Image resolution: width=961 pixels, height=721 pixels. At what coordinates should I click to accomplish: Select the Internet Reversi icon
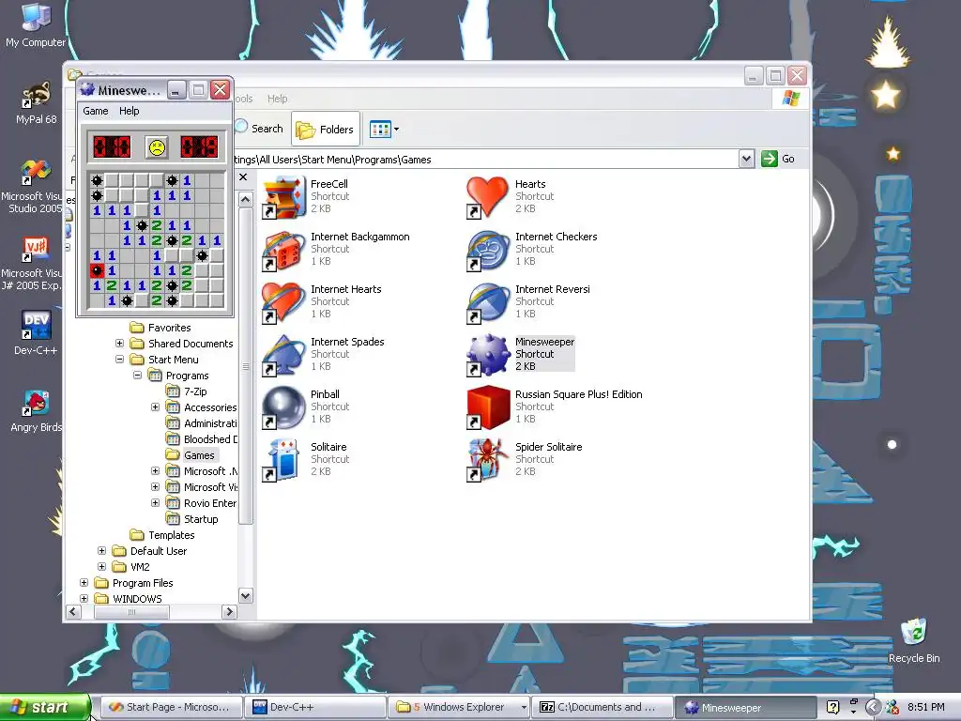487,303
